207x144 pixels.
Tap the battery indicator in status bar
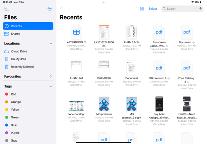click(x=202, y=2)
